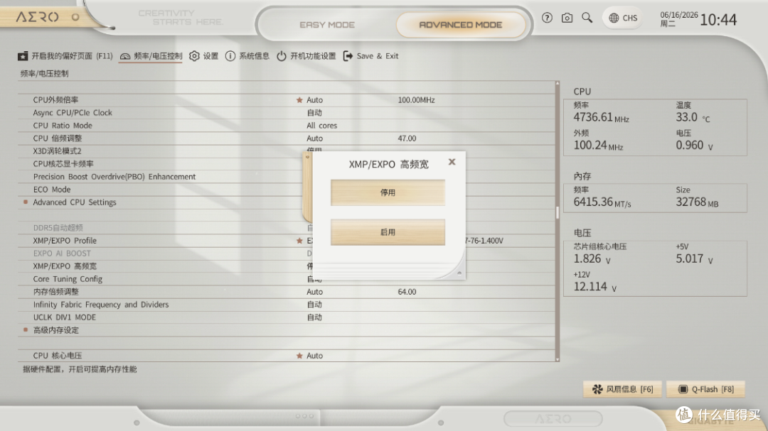Select the Advanced Mode tab
The height and width of the screenshot is (431, 768).
click(460, 24)
